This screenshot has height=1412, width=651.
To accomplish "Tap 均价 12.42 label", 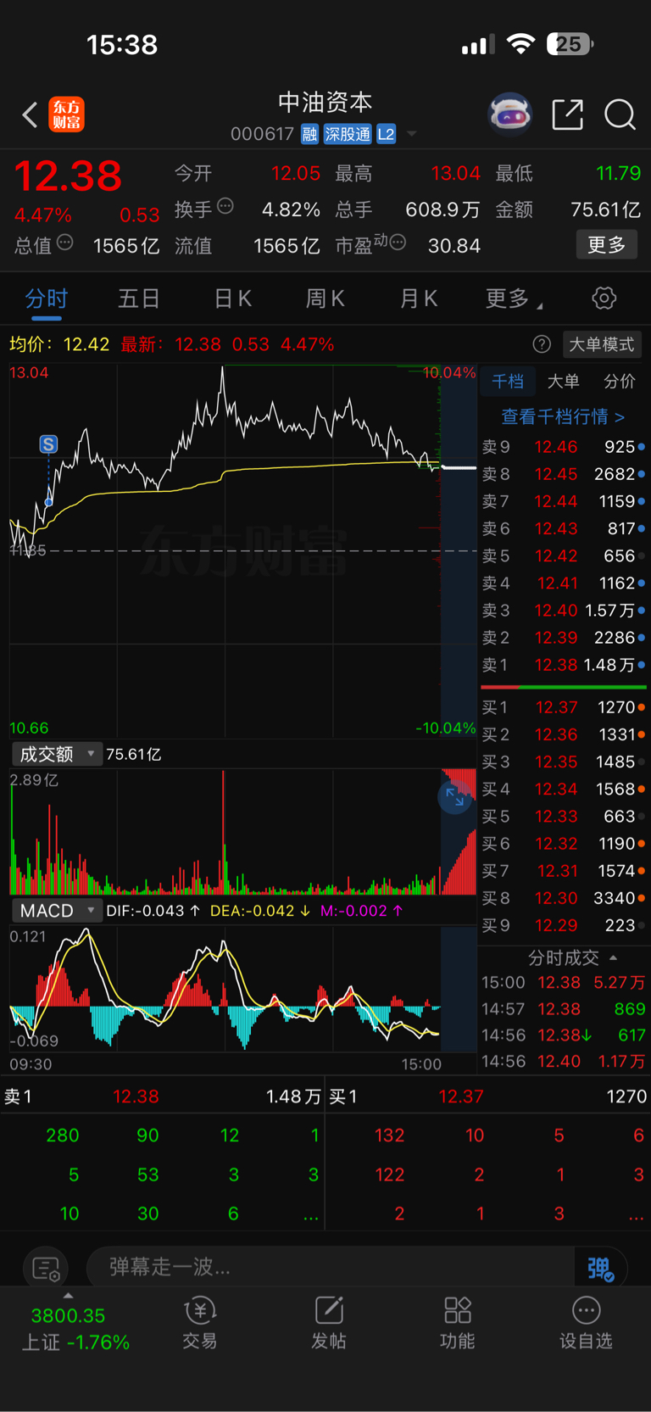I will coord(58,344).
